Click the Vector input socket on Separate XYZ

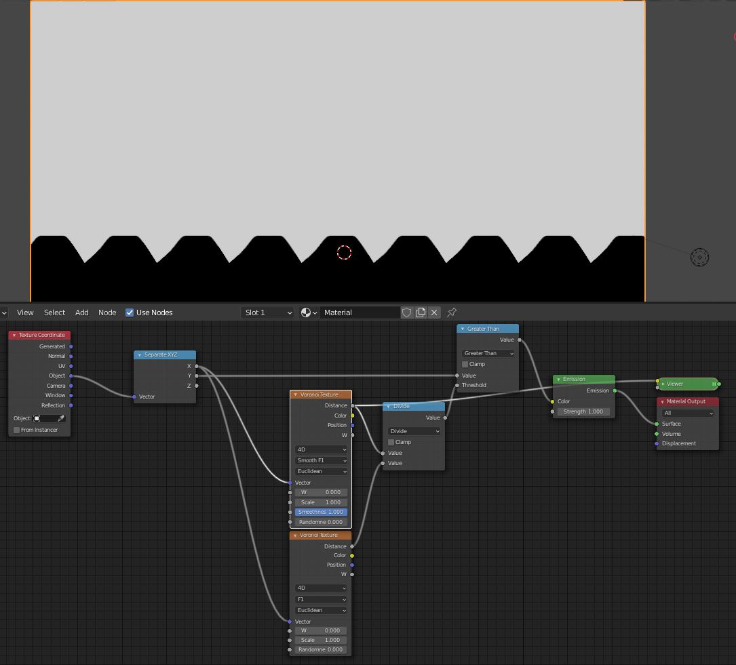134,397
